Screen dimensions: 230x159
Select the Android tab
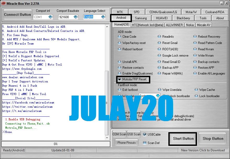121,18
